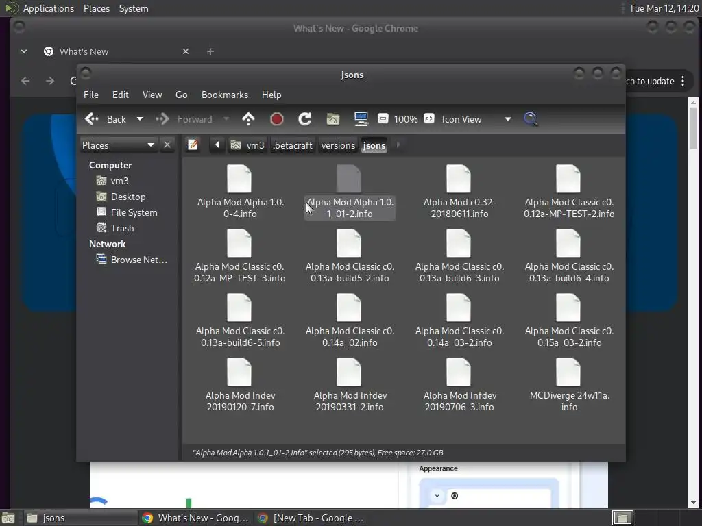This screenshot has height=526, width=702.
Task: Open the Bookmarks menu
Action: (x=225, y=95)
